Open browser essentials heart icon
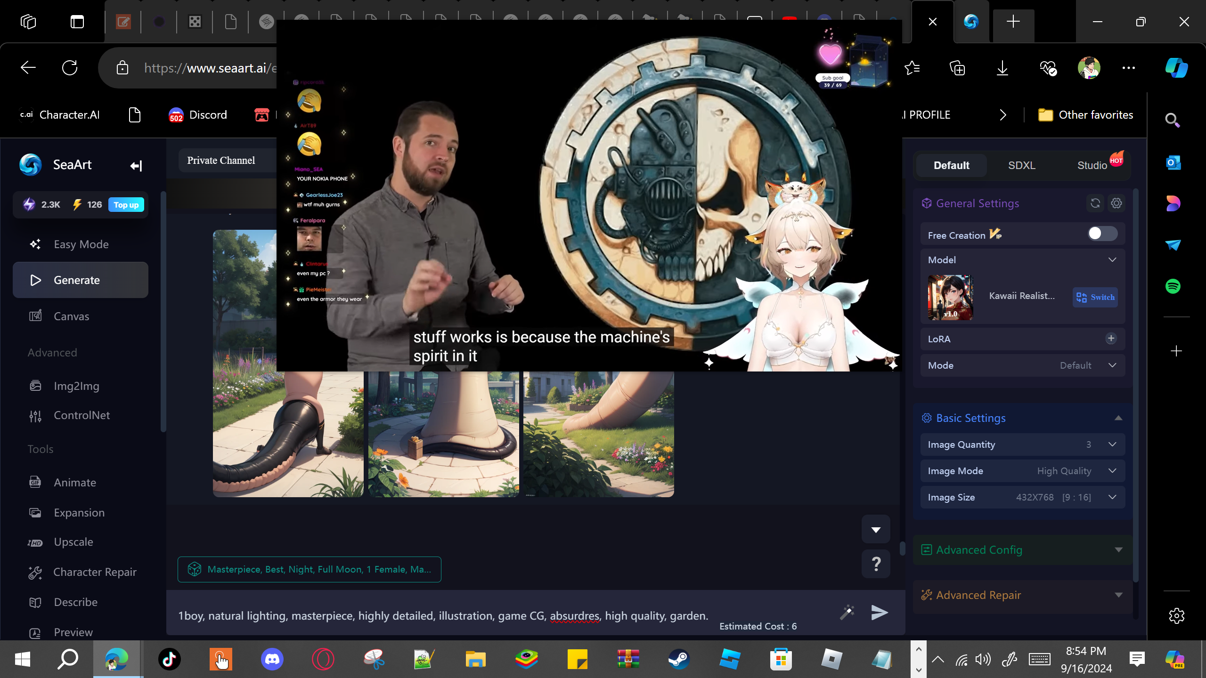1206x678 pixels. [1048, 68]
